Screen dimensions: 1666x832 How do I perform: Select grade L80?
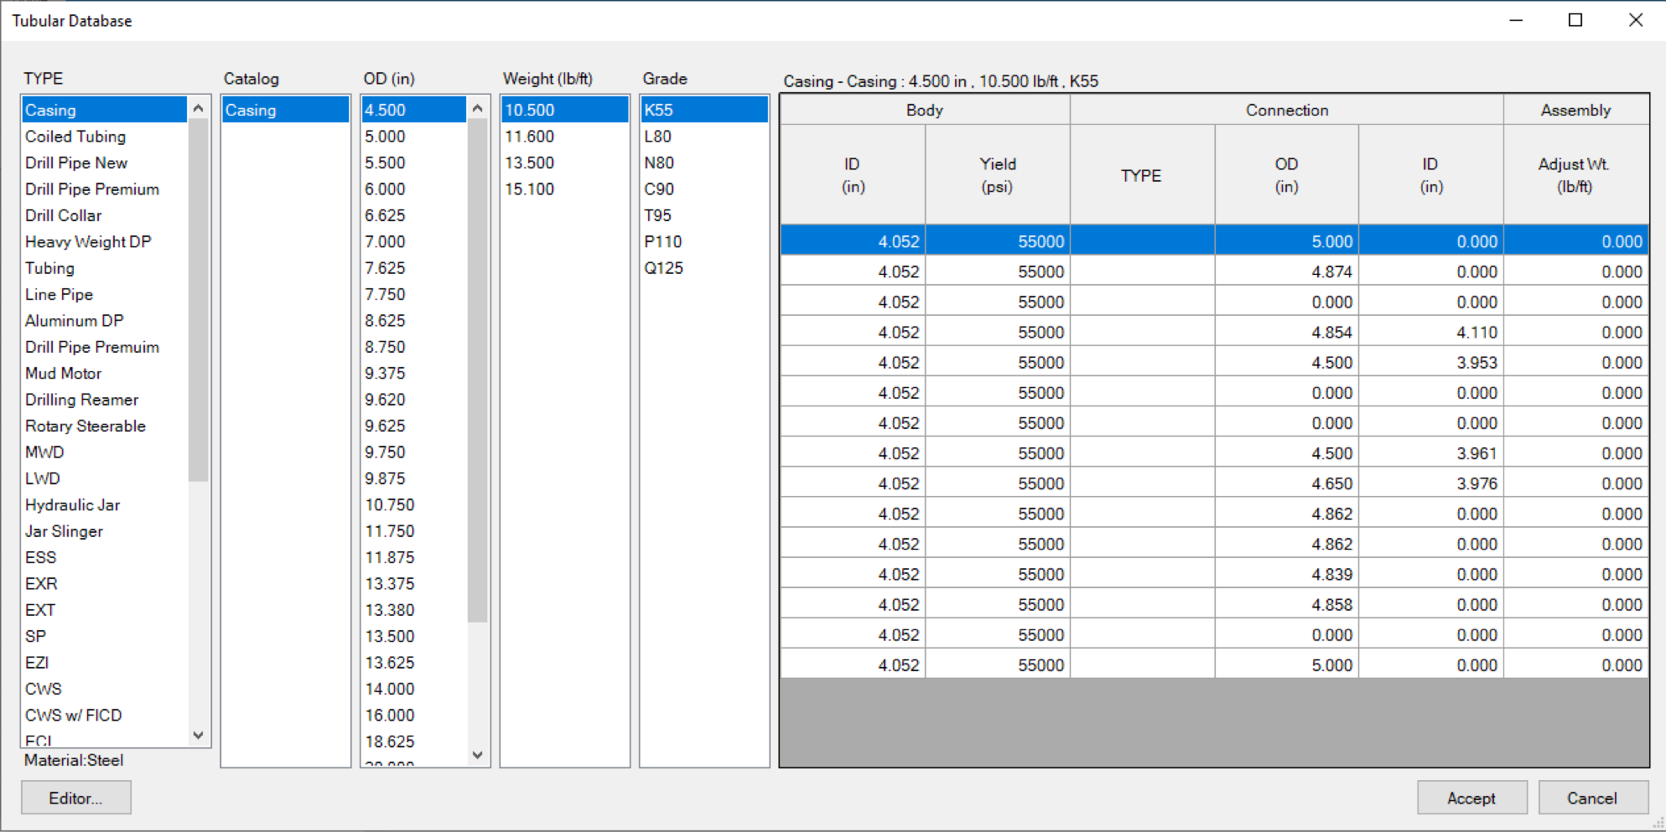click(x=657, y=137)
